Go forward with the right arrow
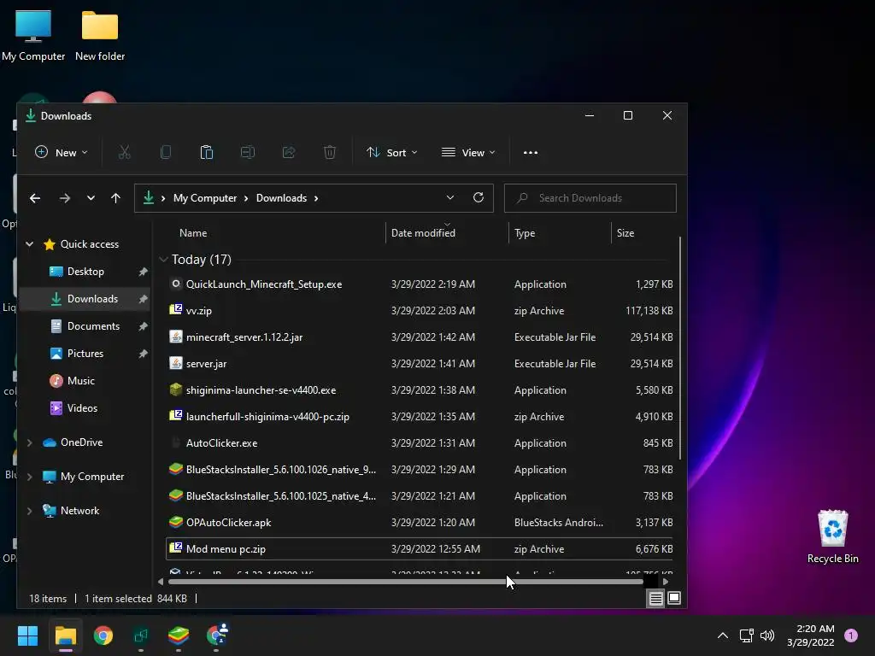 click(x=65, y=198)
